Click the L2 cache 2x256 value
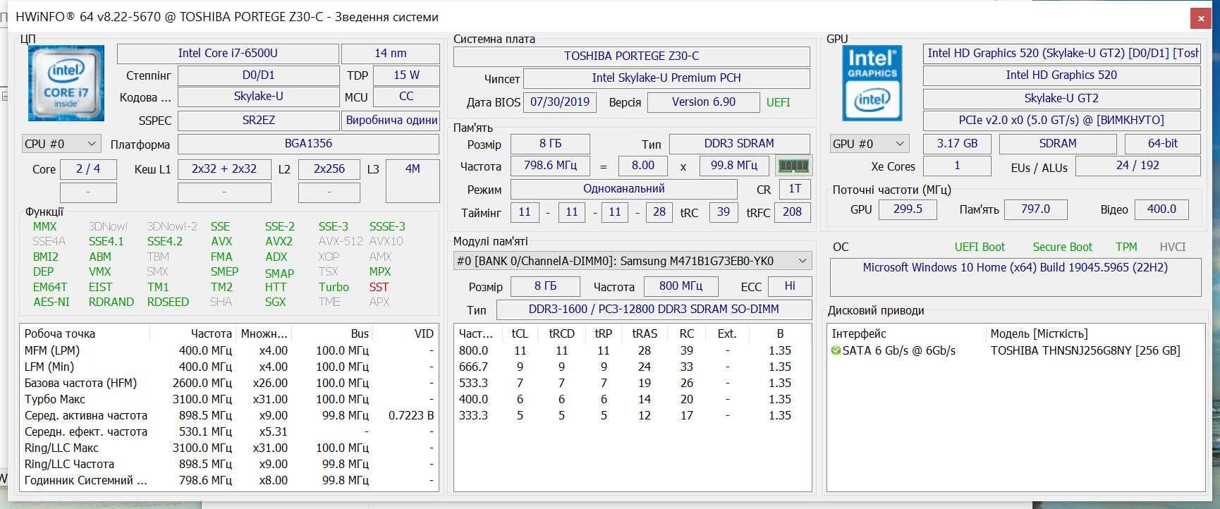The image size is (1220, 509). (329, 169)
